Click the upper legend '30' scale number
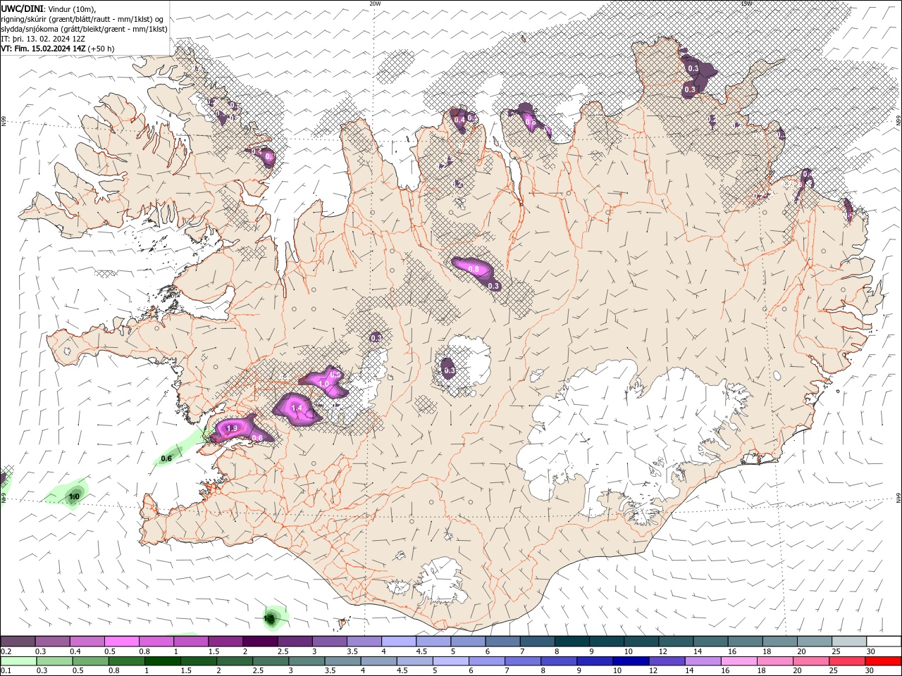Viewport: 902px width, 676px height. pos(871,651)
